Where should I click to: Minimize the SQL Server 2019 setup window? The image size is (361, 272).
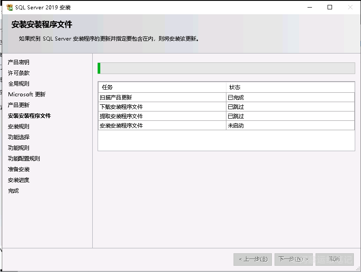[x=310, y=8]
